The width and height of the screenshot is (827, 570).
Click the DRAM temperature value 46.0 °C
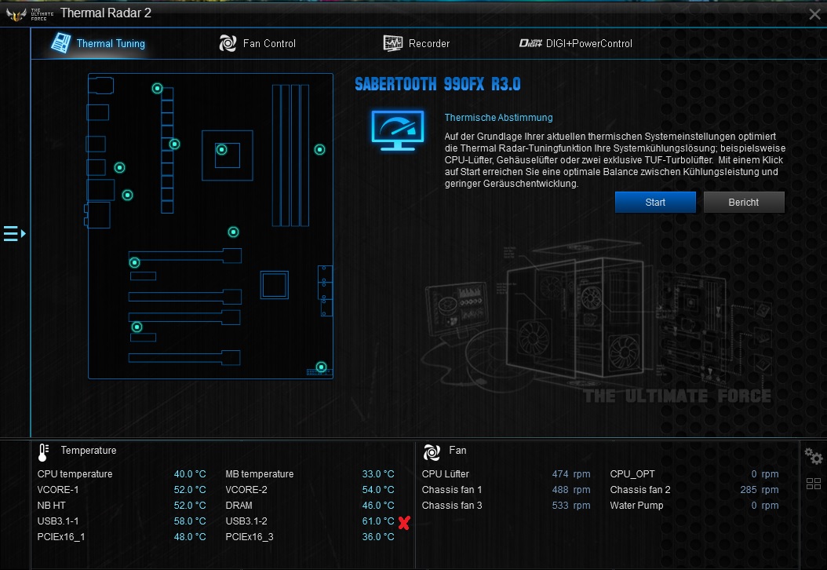coord(378,505)
